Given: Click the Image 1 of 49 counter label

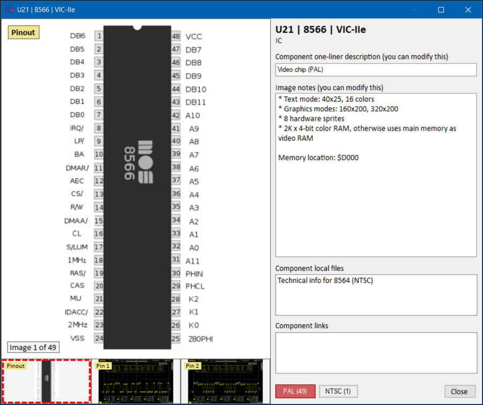Looking at the screenshot, I should [33, 347].
